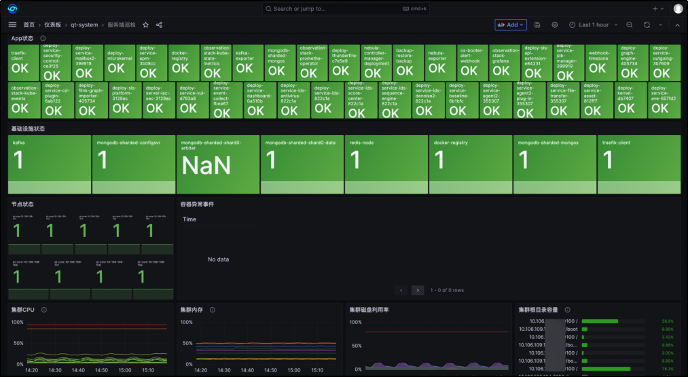Open the Add dropdown button
Viewport: 688px width, 377px height.
pyautogui.click(x=511, y=25)
